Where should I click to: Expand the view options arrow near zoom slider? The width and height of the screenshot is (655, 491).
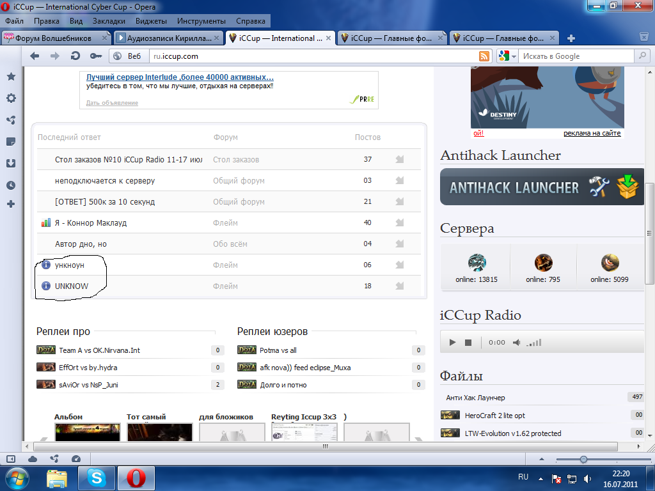tap(542, 459)
